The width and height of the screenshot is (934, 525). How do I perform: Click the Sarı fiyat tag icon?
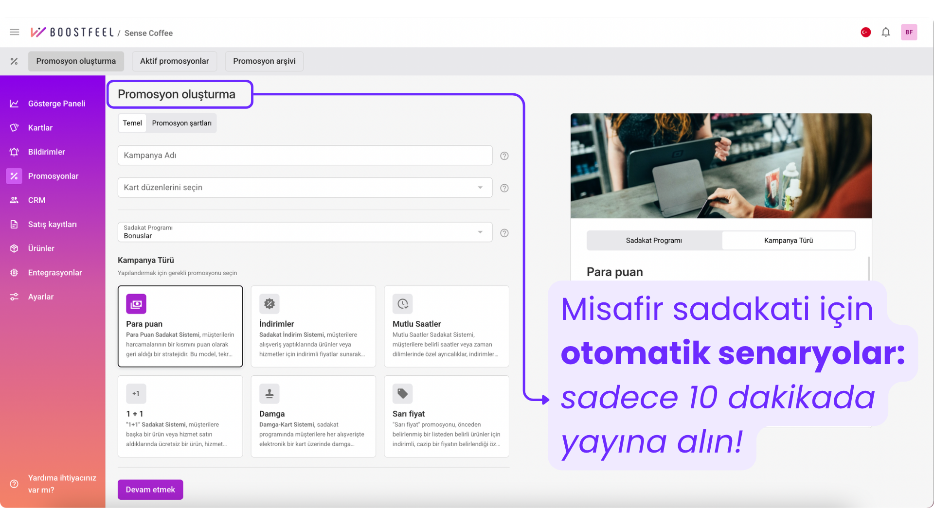click(x=403, y=394)
